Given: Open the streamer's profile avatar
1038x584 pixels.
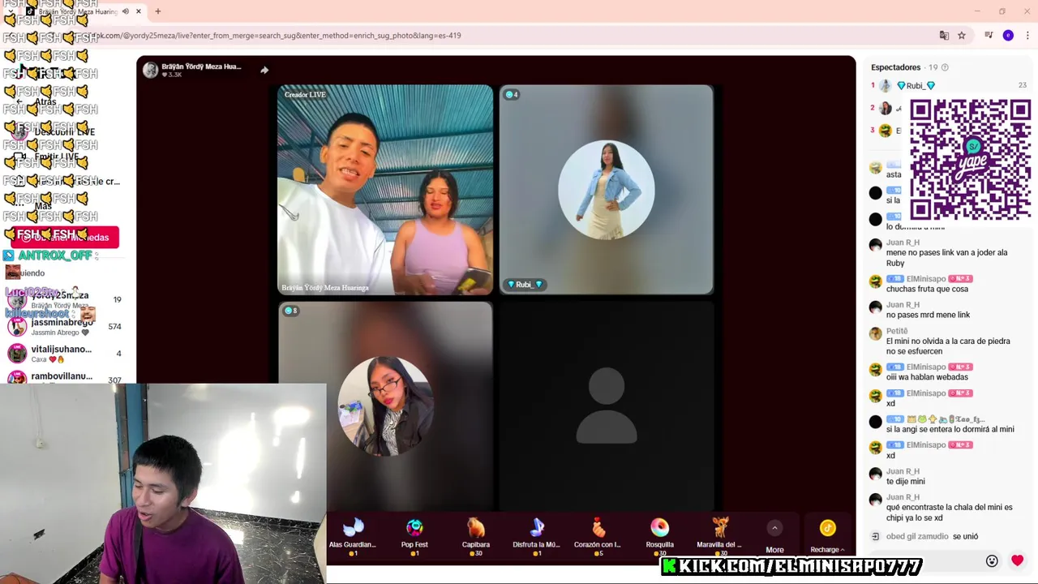Looking at the screenshot, I should click(x=150, y=70).
